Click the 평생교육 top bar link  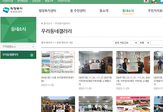49,1
